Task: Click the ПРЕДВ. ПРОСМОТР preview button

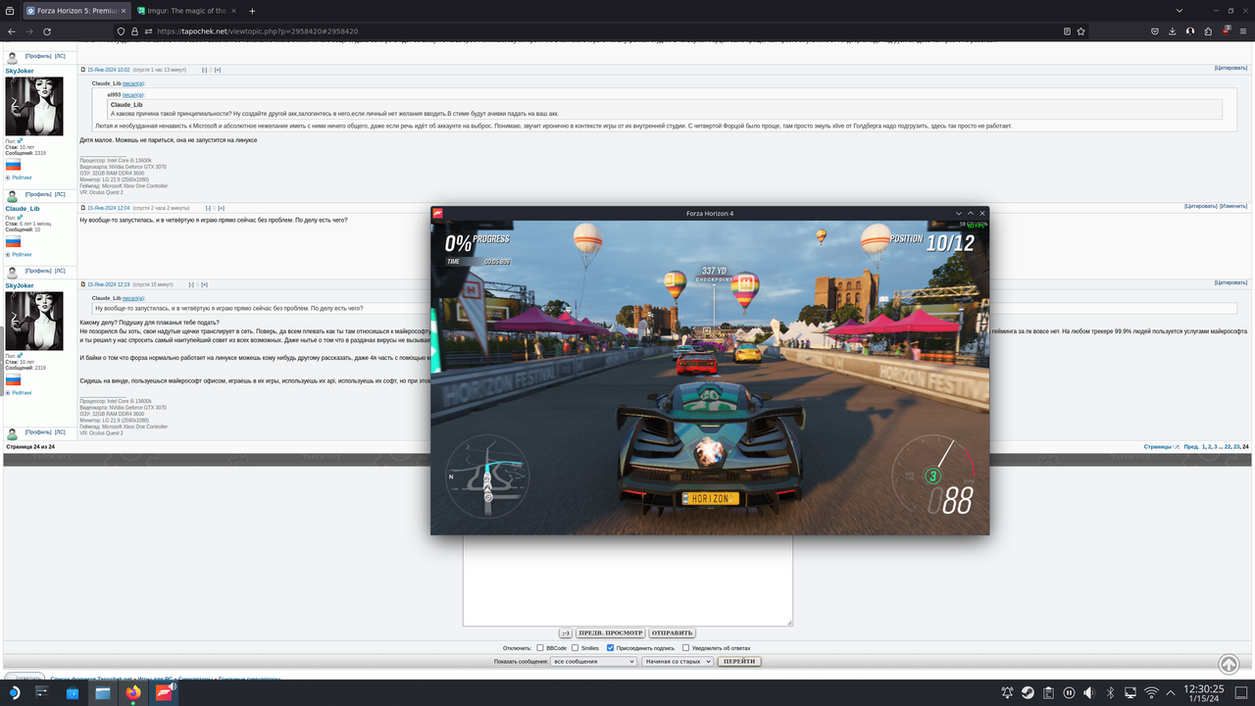Action: click(x=610, y=632)
